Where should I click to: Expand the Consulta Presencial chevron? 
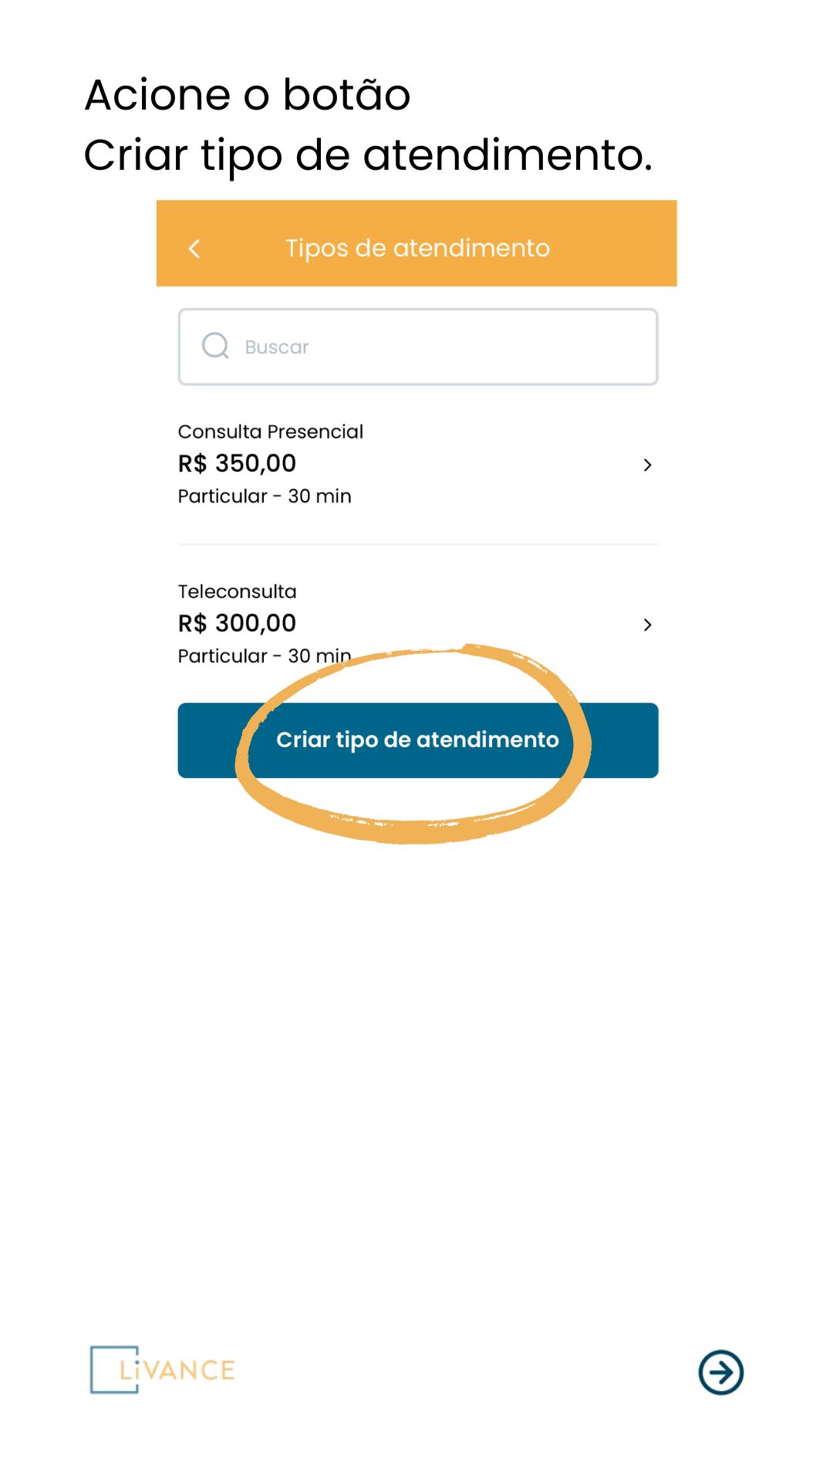pos(647,465)
